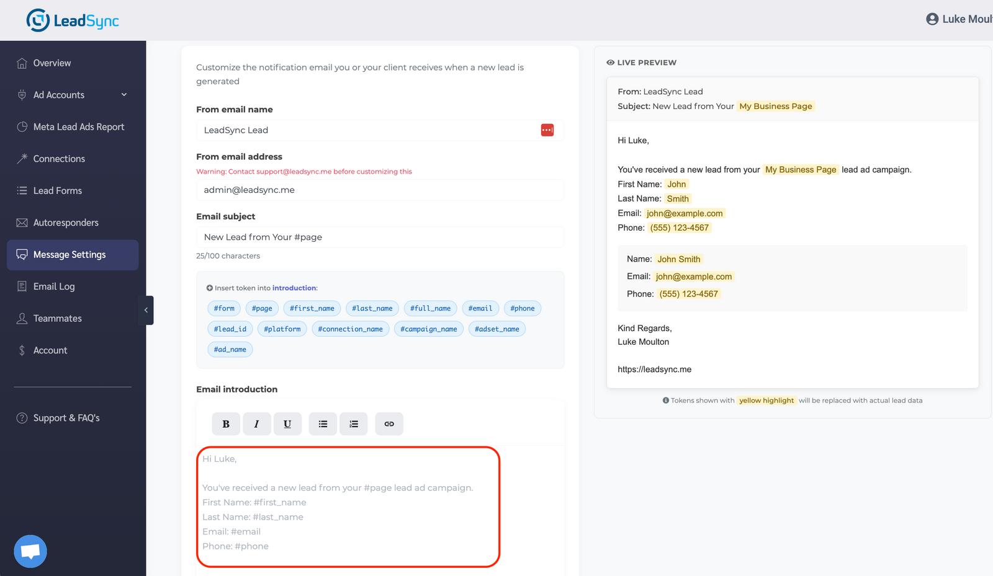Click the Email subject input field
The height and width of the screenshot is (576, 993).
pos(380,237)
